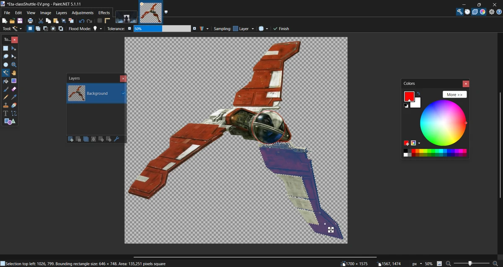Add new layer in Layers panel
Image resolution: width=503 pixels, height=267 pixels.
71,139
